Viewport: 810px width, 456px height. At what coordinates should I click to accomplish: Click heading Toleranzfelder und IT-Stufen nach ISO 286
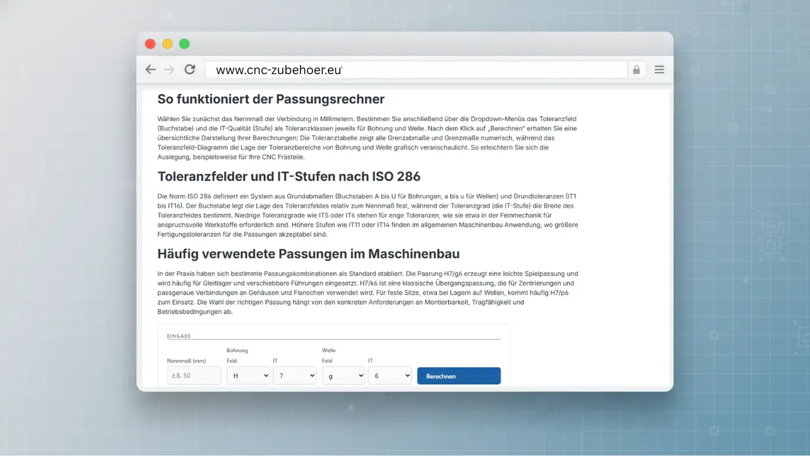coord(289,177)
